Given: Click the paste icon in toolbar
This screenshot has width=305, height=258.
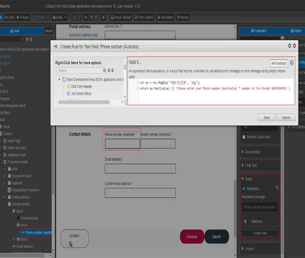Looking at the screenshot, I should point(97,17).
